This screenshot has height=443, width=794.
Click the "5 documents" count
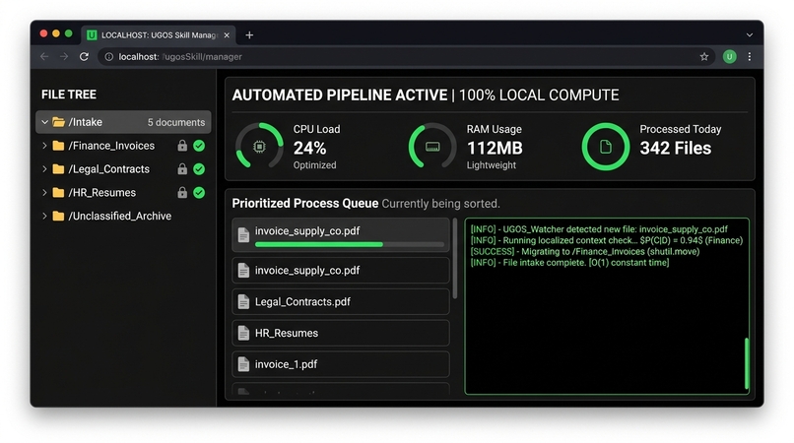click(176, 122)
